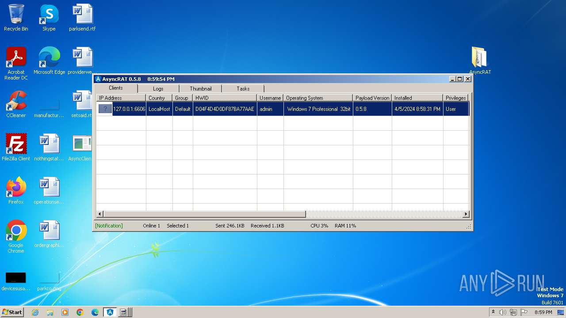Select the nothingstat... document icon
Viewport: 566px width, 318px height.
(x=49, y=148)
